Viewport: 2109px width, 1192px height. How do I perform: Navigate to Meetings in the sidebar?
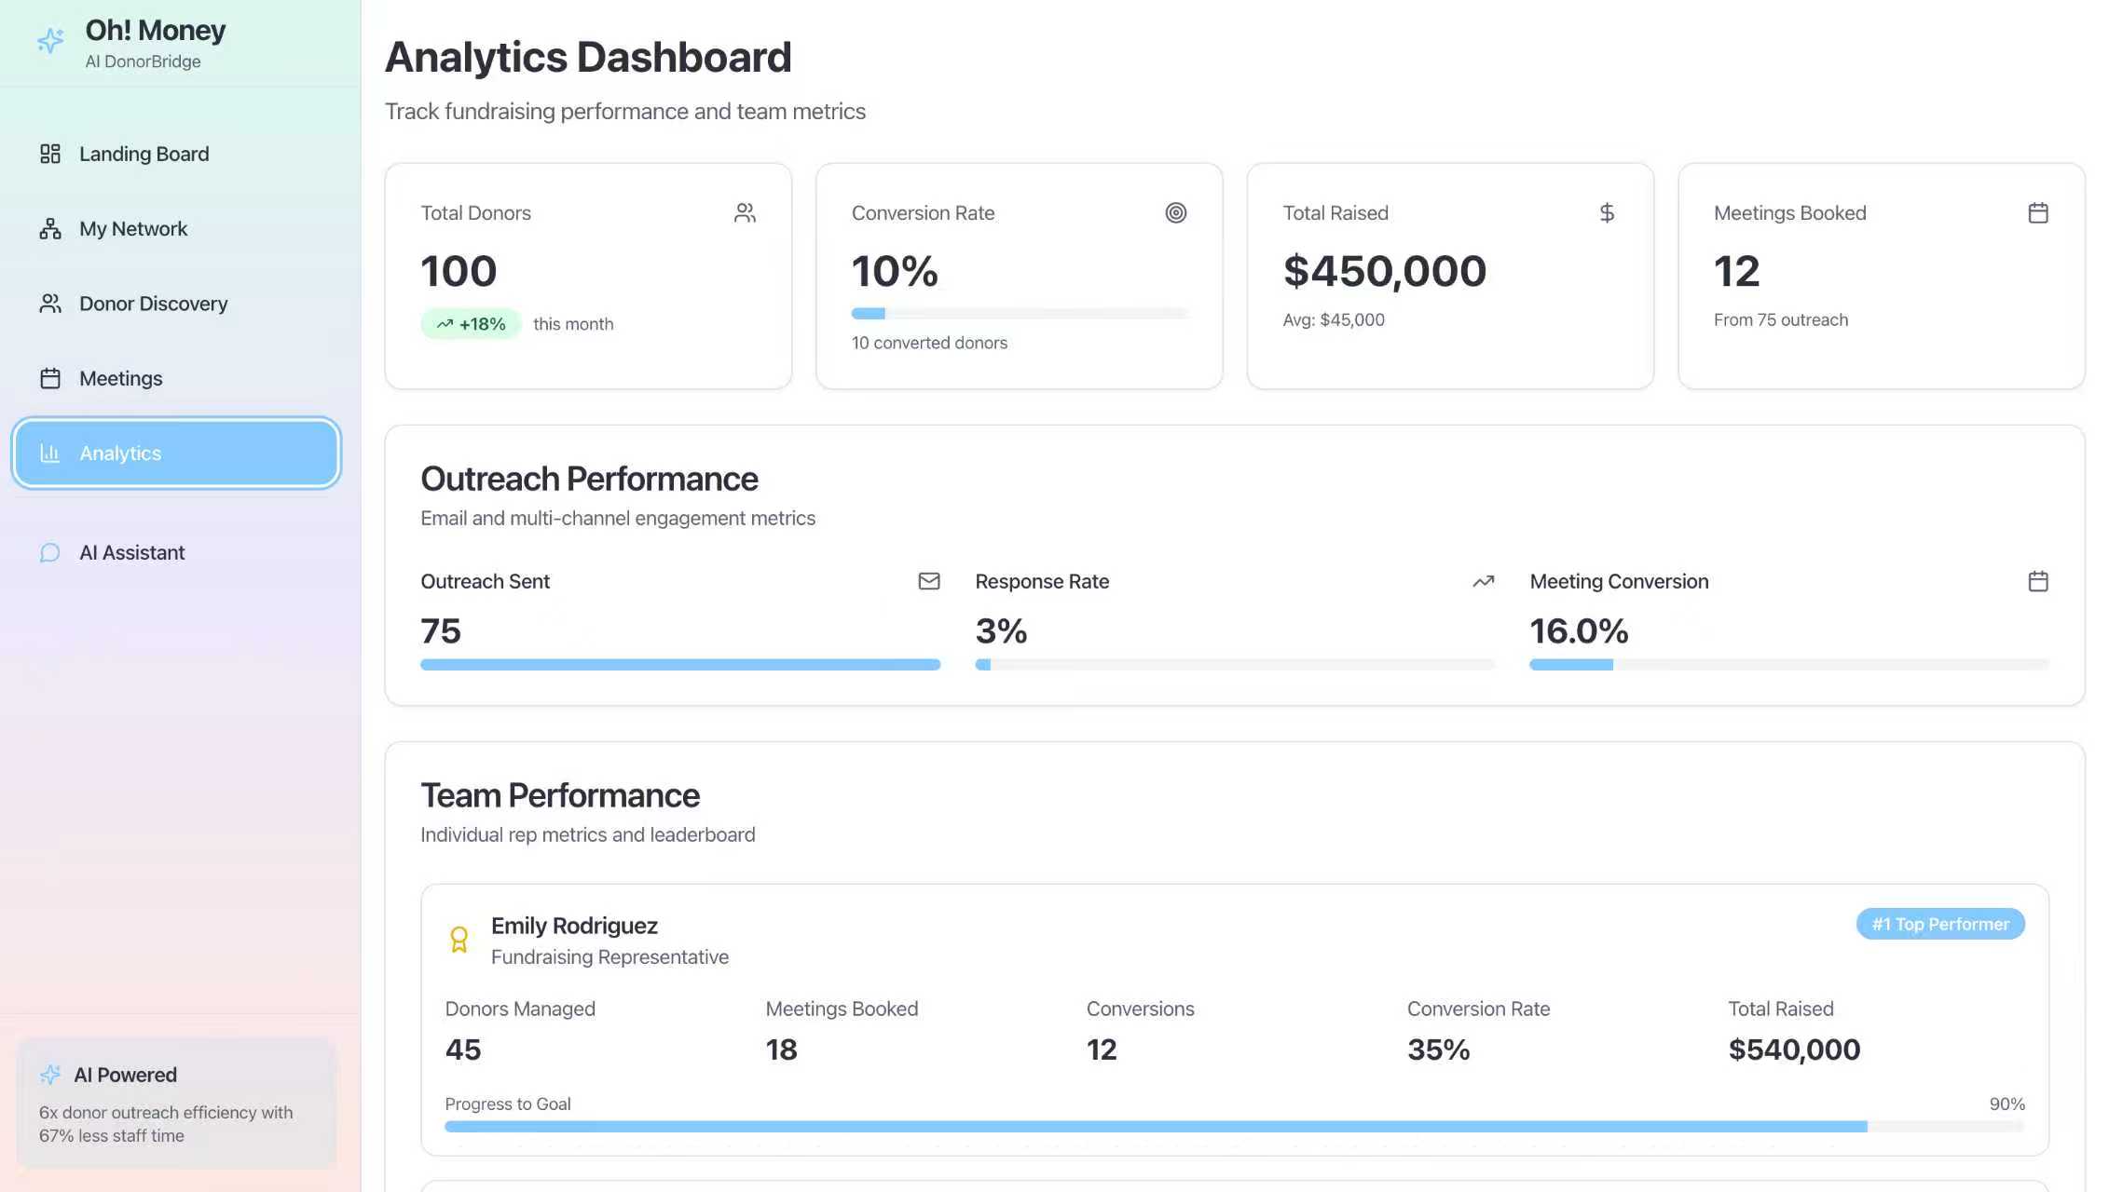pyautogui.click(x=120, y=379)
